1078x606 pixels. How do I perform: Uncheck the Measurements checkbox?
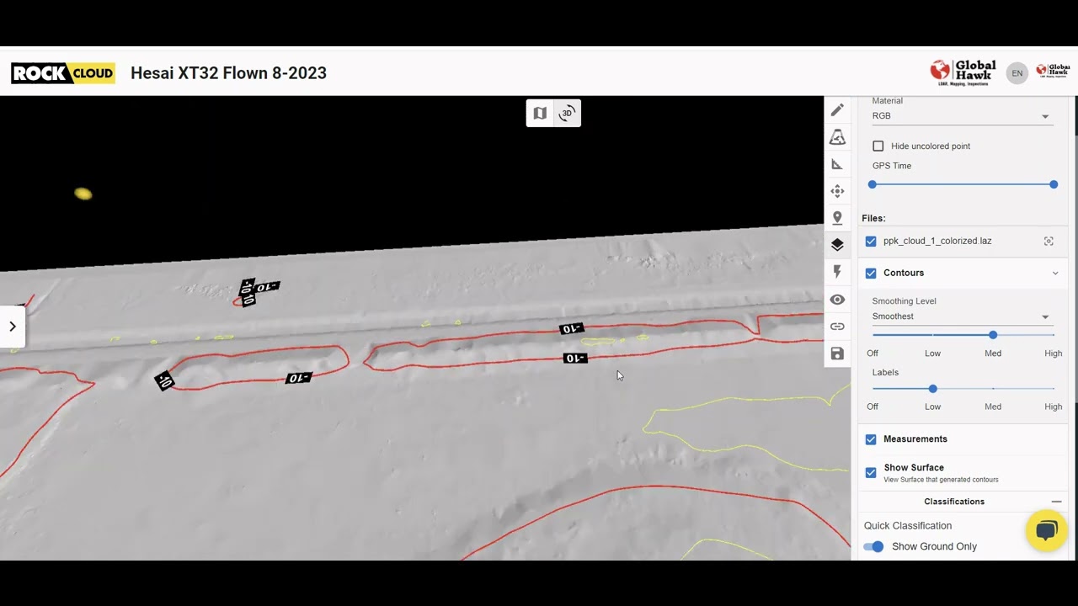871,439
